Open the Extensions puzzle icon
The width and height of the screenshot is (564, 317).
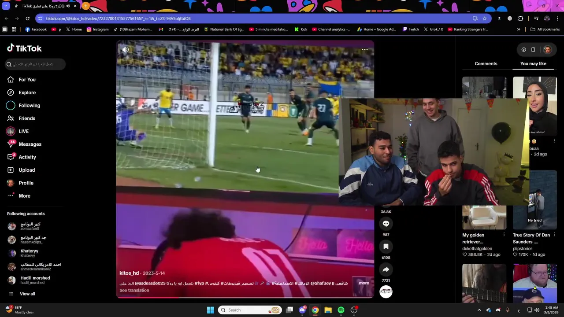(x=521, y=18)
